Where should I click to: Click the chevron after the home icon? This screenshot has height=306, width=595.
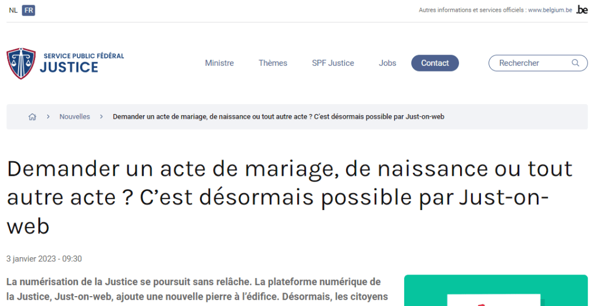pyautogui.click(x=48, y=117)
